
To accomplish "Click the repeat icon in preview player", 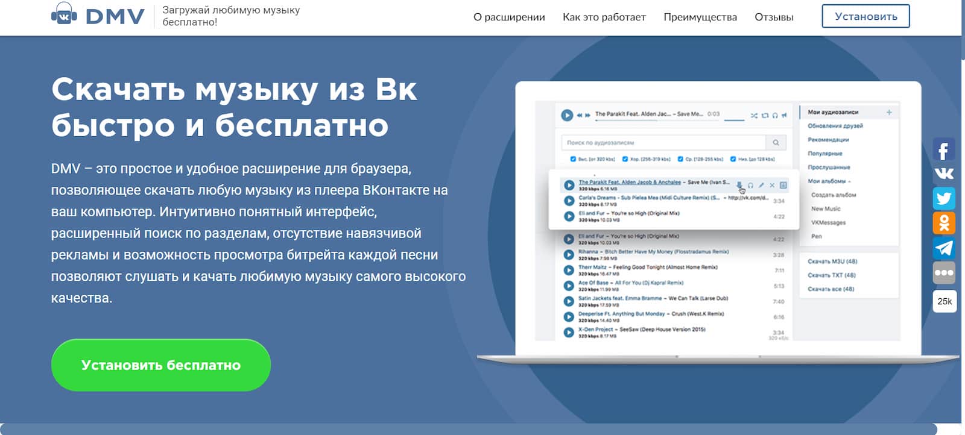I will pos(765,115).
